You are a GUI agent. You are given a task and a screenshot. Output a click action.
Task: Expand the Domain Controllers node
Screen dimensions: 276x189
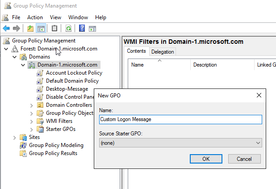click(x=32, y=105)
